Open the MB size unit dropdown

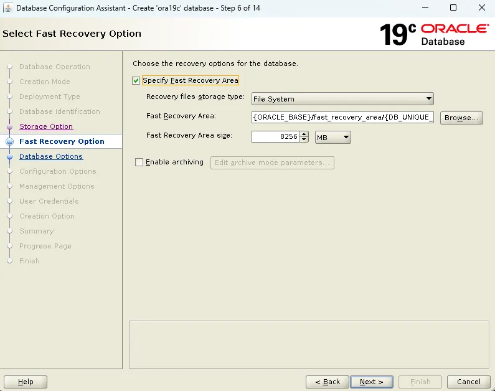[x=332, y=137]
